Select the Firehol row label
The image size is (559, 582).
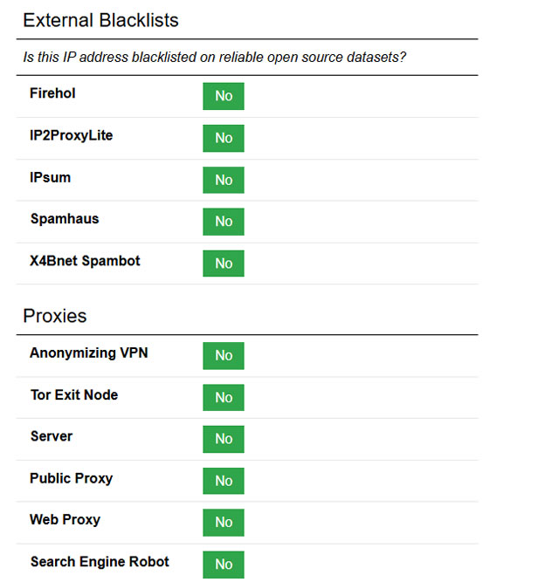[x=52, y=93]
